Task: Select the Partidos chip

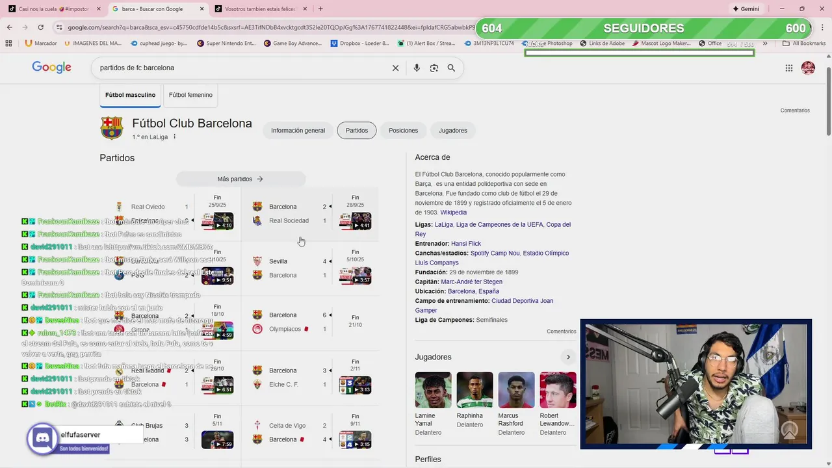Action: 357,131
